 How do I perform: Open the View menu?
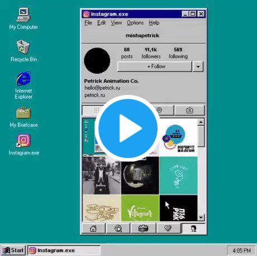point(116,23)
